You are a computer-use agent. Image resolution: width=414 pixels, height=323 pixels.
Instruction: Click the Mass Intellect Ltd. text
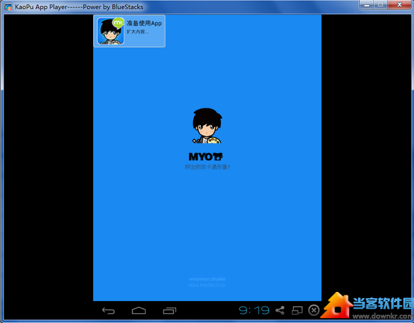tap(207, 285)
